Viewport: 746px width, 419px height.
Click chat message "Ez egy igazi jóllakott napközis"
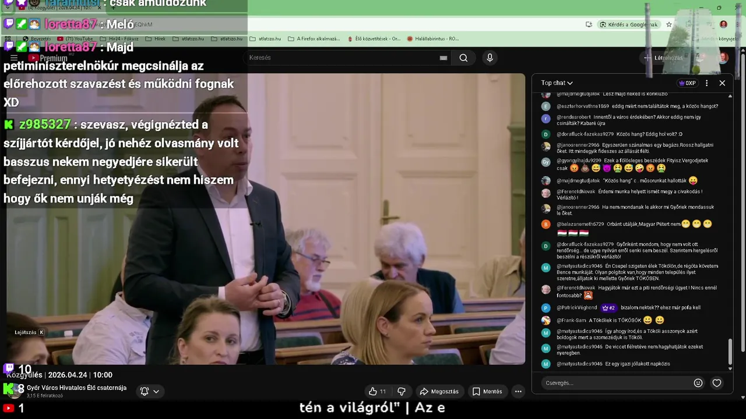638,364
